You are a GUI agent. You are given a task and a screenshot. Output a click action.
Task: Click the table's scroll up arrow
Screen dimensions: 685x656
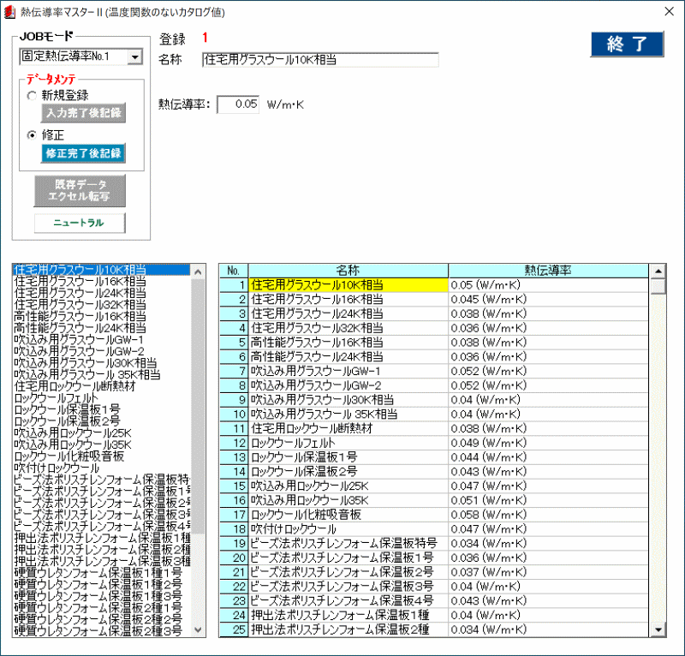pyautogui.click(x=658, y=271)
